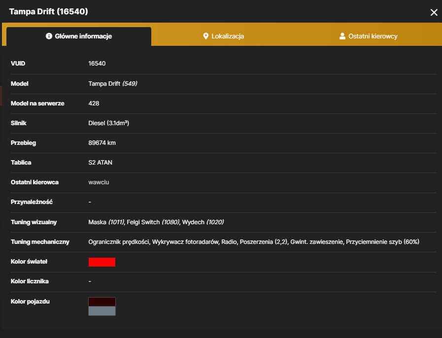Click the grey-blue vehicle color swatch
This screenshot has height=338, width=442.
point(102,311)
